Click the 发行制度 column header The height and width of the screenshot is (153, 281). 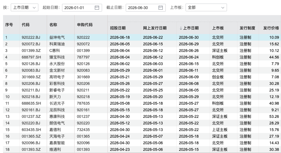(247, 28)
